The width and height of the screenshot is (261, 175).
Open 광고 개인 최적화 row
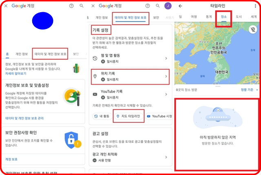pos(130,157)
